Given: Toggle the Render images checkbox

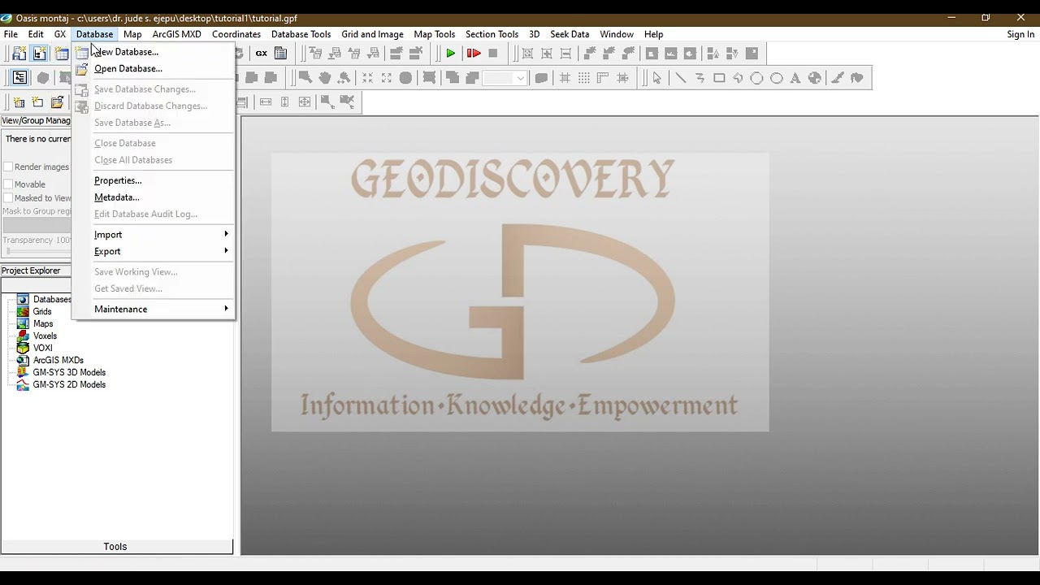Looking at the screenshot, I should (x=8, y=167).
